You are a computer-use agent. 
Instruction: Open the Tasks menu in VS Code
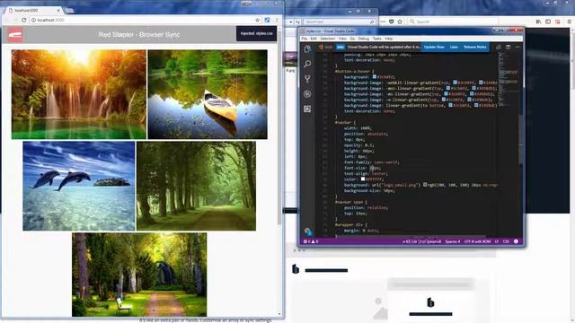pos(377,39)
